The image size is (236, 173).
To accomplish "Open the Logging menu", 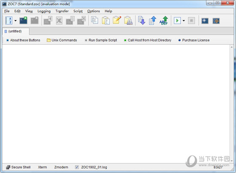I will pos(44,11).
